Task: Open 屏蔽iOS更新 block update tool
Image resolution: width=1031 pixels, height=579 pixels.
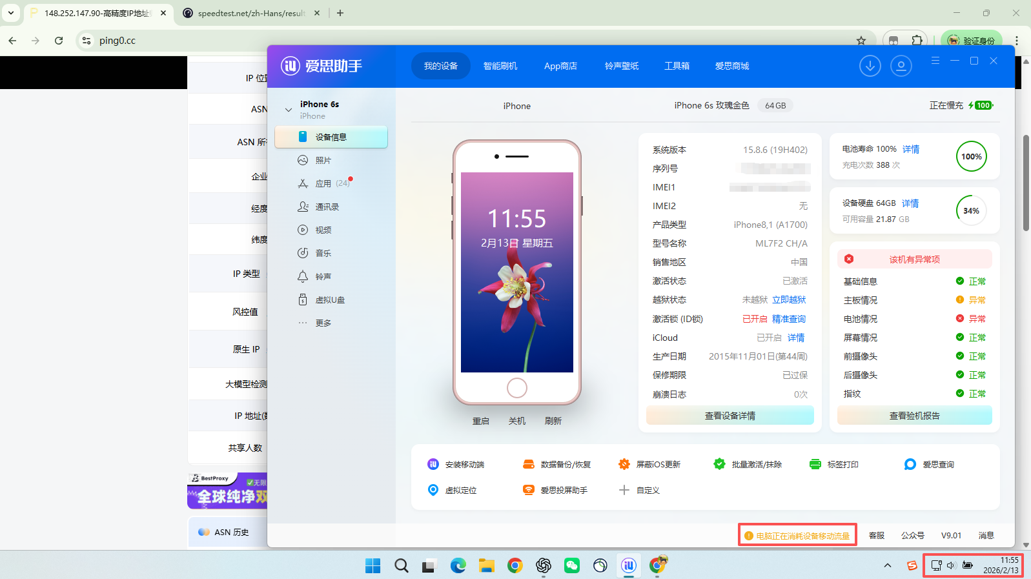Action: [650, 465]
